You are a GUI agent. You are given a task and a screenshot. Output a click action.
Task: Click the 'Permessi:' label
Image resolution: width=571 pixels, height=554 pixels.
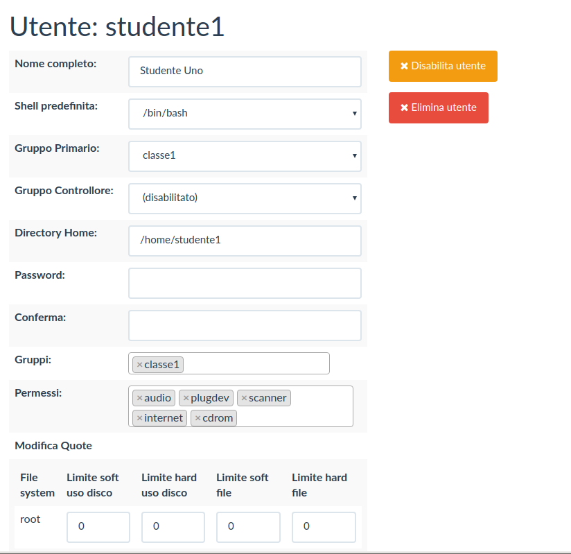tap(38, 393)
